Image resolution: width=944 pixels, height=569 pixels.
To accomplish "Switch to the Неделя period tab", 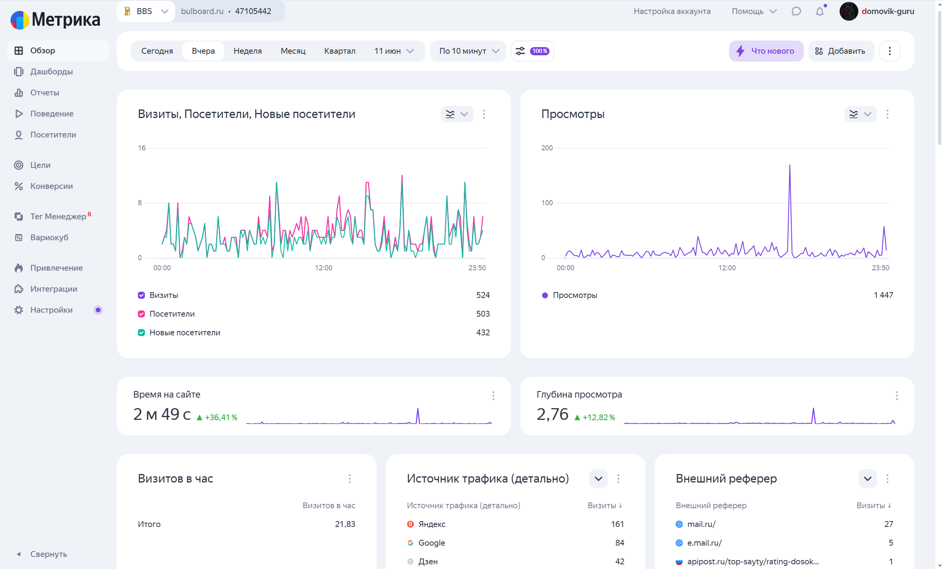I will [x=248, y=51].
